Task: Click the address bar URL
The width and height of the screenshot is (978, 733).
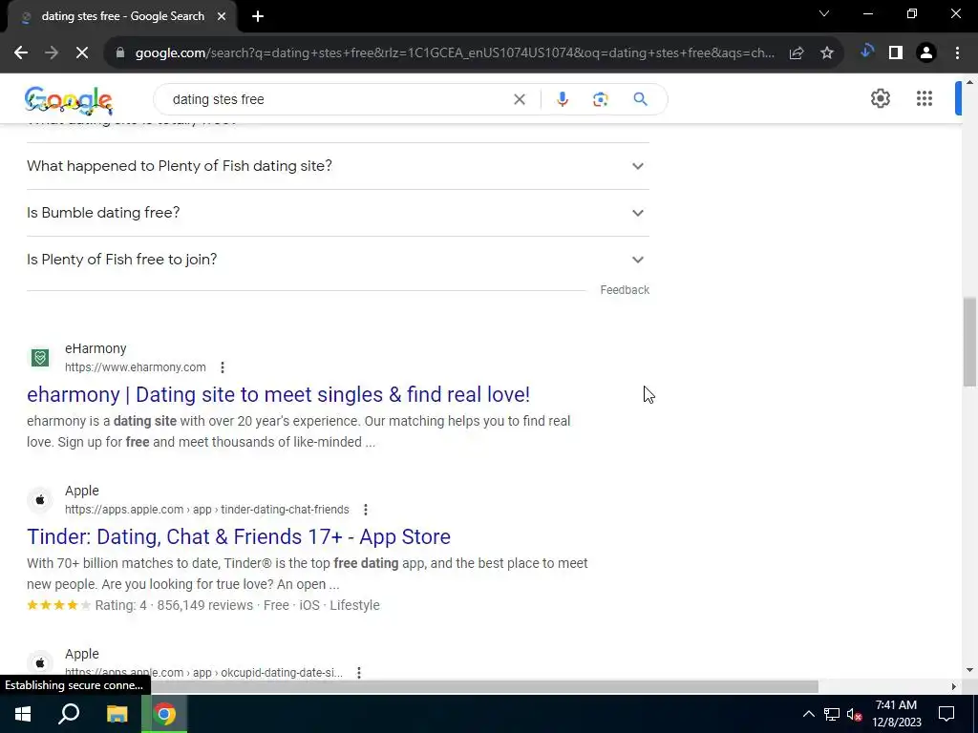Action: point(455,53)
